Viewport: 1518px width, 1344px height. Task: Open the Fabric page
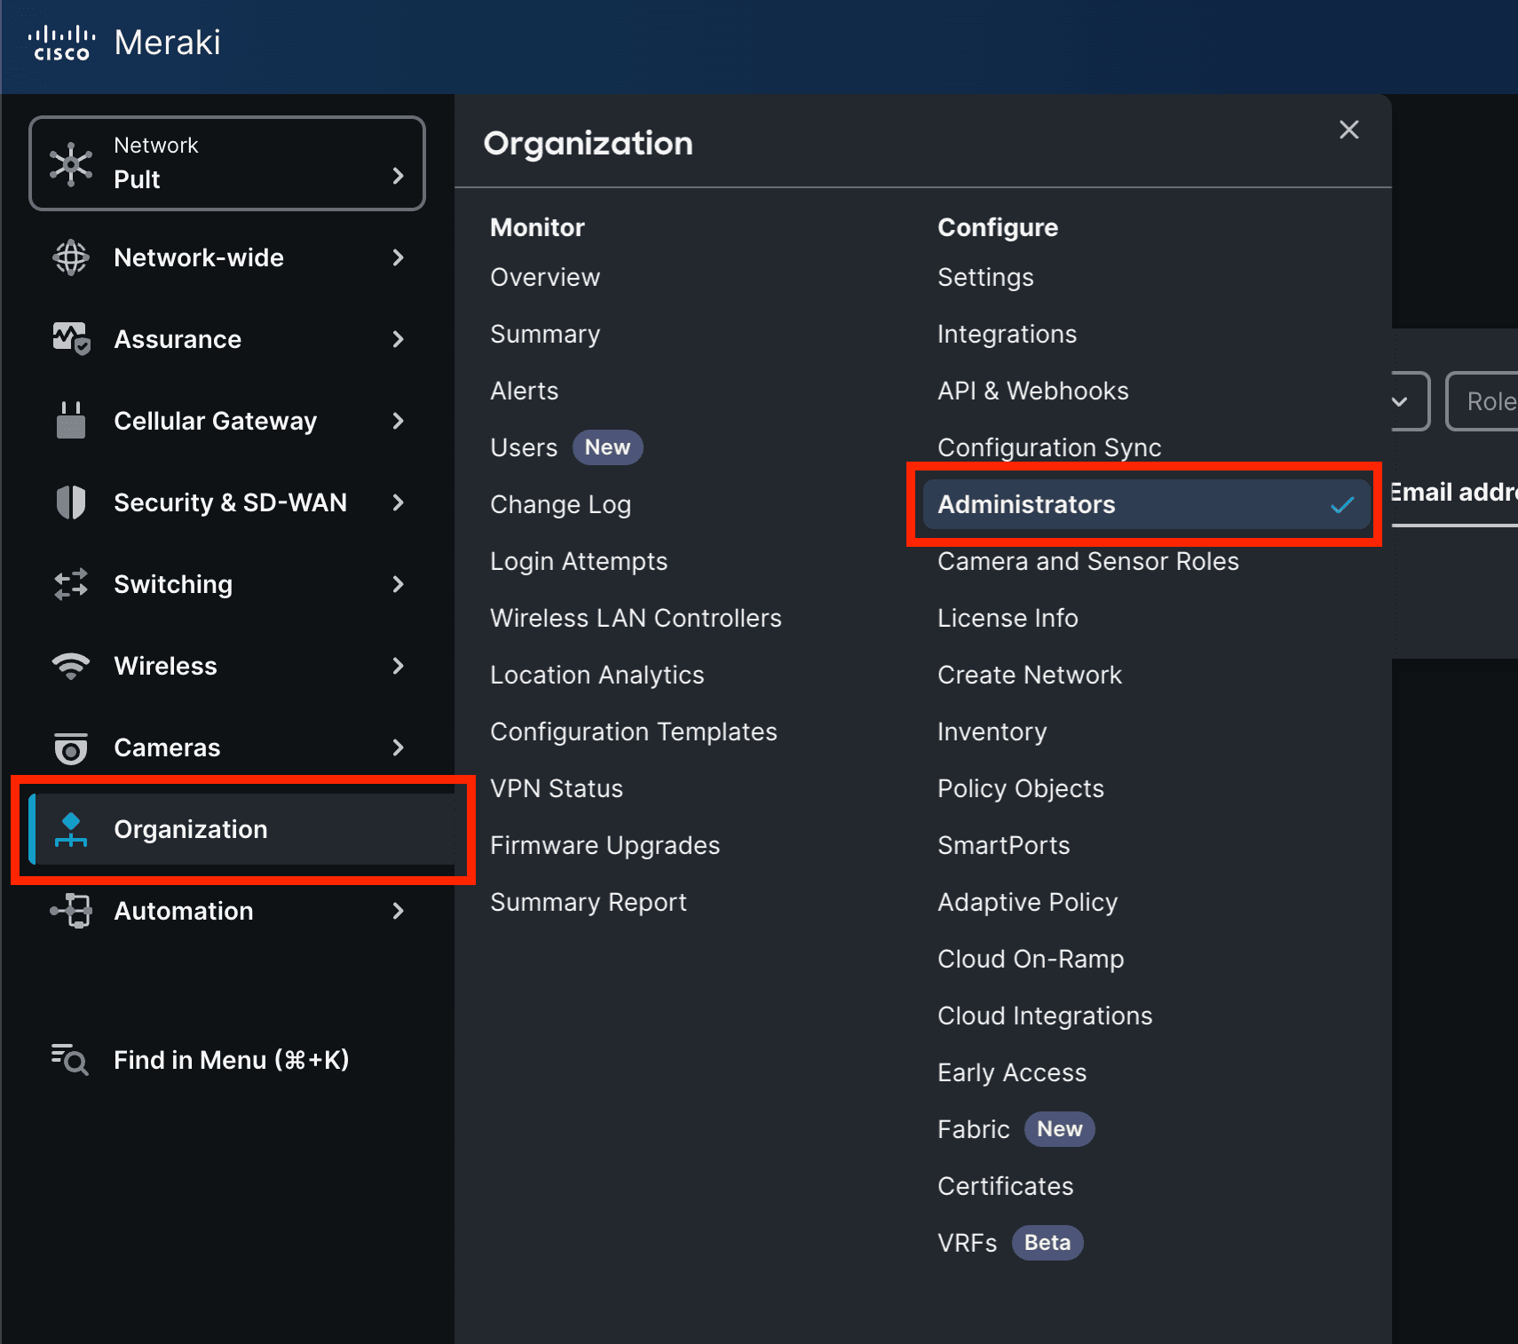coord(974,1129)
